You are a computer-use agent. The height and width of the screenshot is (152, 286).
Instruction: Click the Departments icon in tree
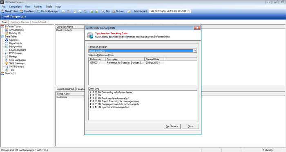pos(7,43)
